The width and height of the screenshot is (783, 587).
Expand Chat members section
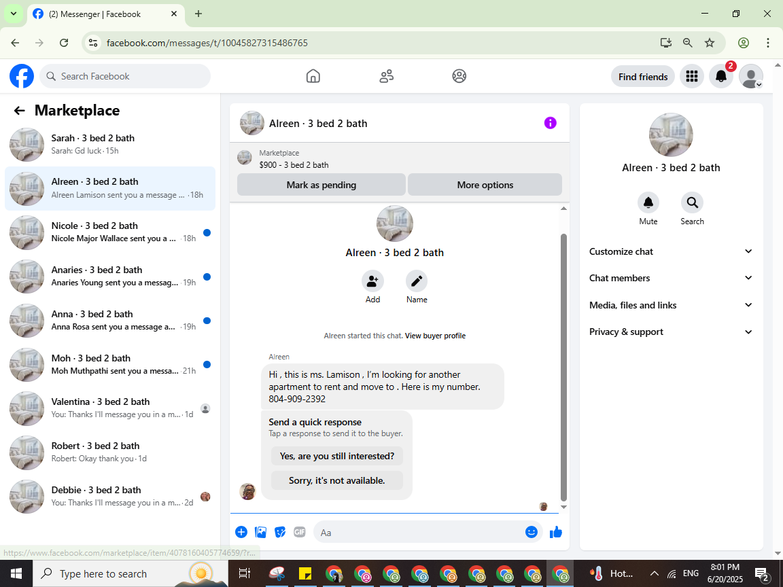point(671,278)
